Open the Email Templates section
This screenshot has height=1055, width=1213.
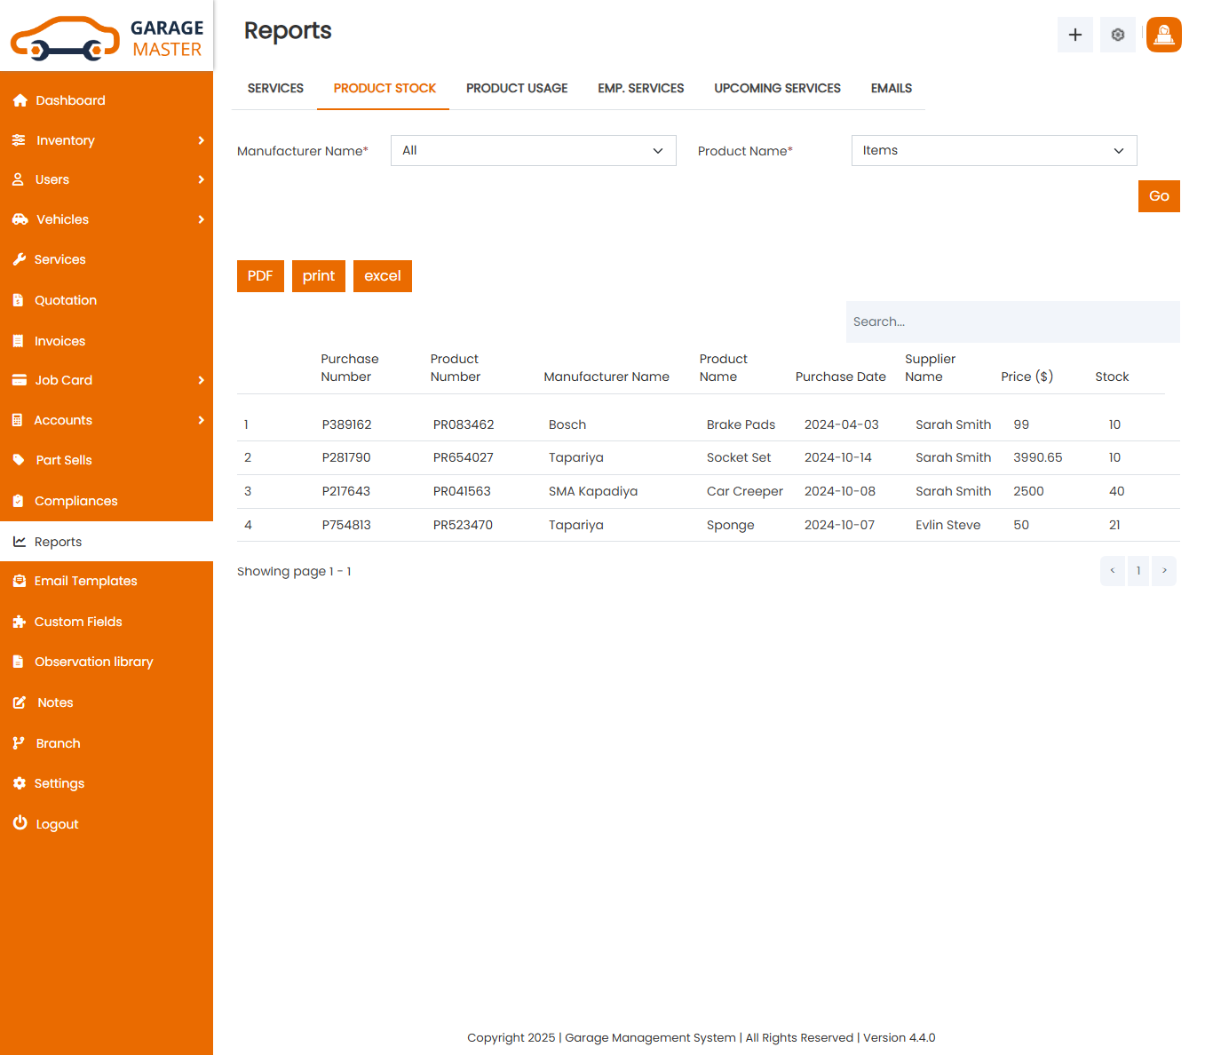click(x=85, y=581)
